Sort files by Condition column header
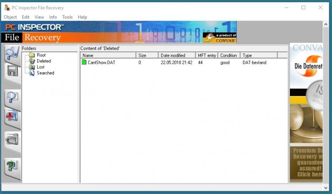332x194 pixels. click(x=229, y=55)
